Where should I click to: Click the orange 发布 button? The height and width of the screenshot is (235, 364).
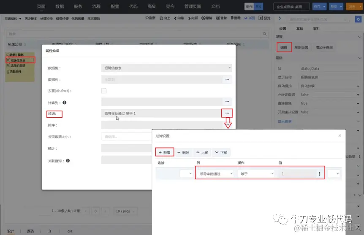tap(352, 7)
